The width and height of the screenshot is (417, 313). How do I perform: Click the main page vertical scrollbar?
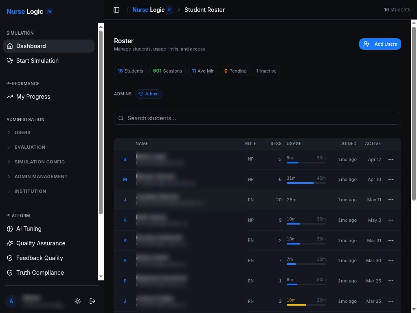click(414, 113)
